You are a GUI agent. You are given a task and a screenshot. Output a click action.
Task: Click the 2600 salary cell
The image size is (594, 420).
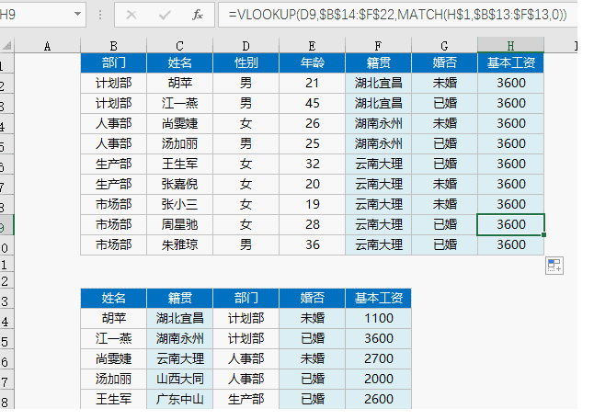tap(378, 399)
